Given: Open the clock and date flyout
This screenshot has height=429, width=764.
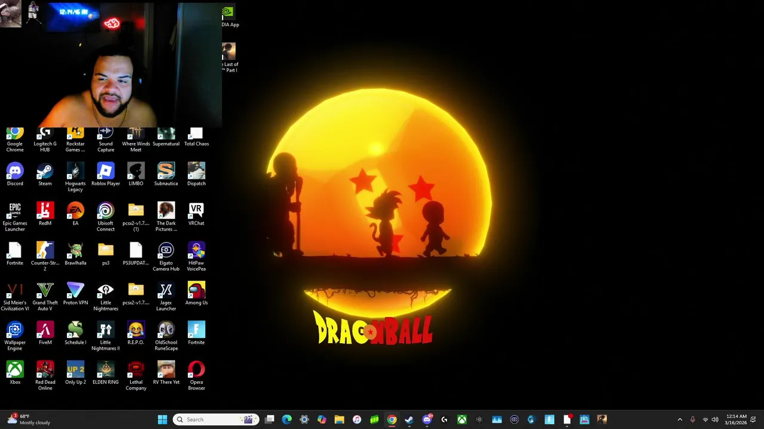Looking at the screenshot, I should (x=736, y=419).
